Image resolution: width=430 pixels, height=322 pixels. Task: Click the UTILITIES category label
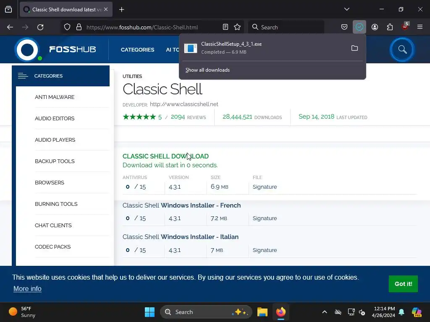132,76
